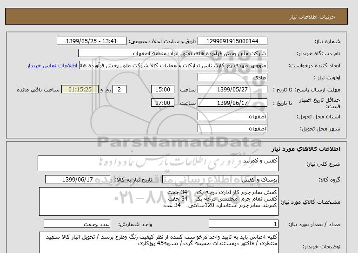Click the goods group field پوشاک و کفش
The width and height of the screenshot is (358, 253).
click(x=220, y=180)
